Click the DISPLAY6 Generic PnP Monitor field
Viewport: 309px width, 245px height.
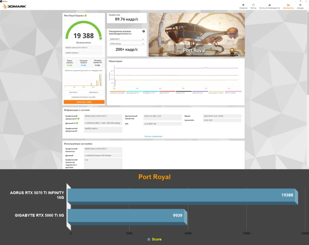[103, 156]
